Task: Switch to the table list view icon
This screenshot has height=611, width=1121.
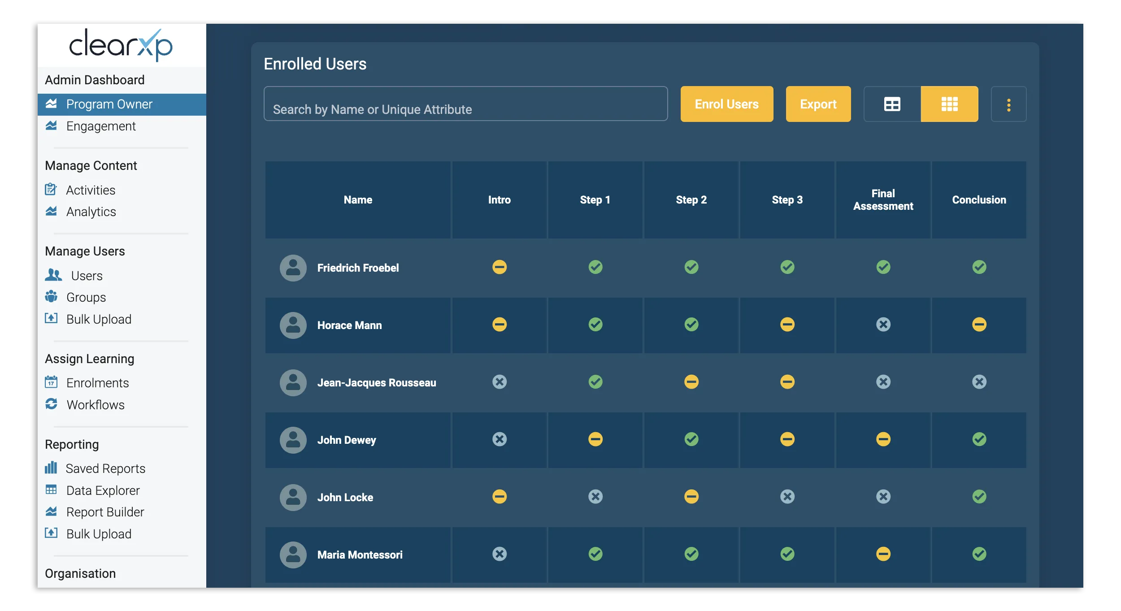Action: pos(892,104)
